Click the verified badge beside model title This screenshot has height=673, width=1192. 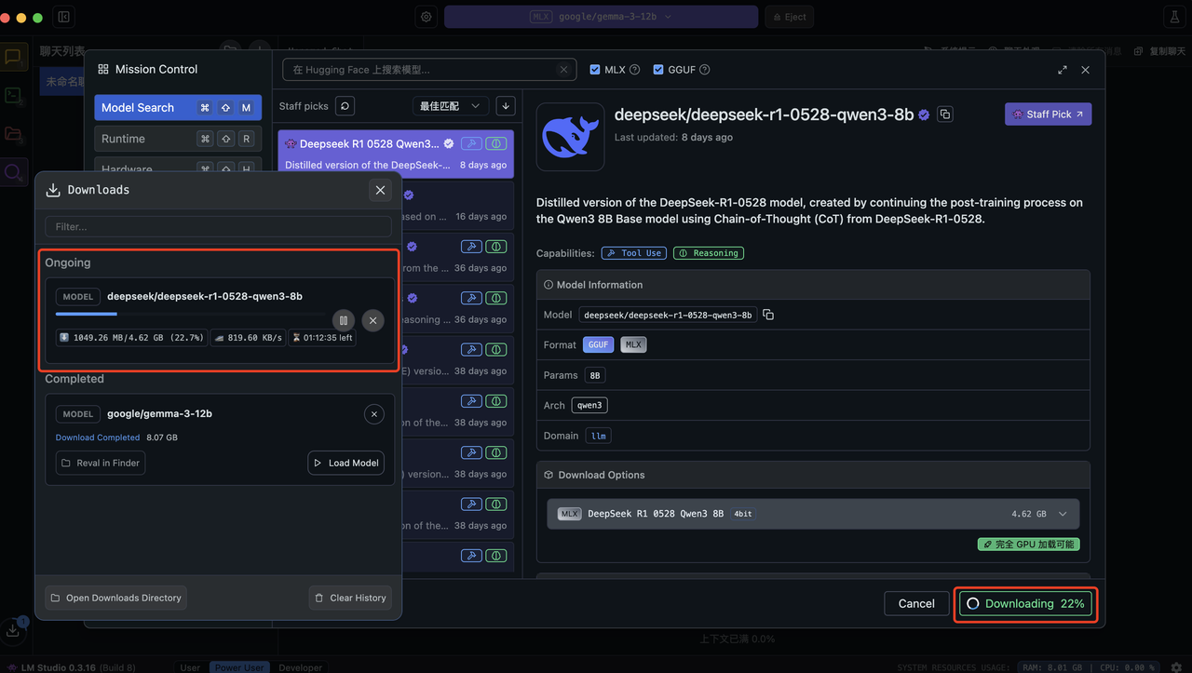[x=924, y=114]
